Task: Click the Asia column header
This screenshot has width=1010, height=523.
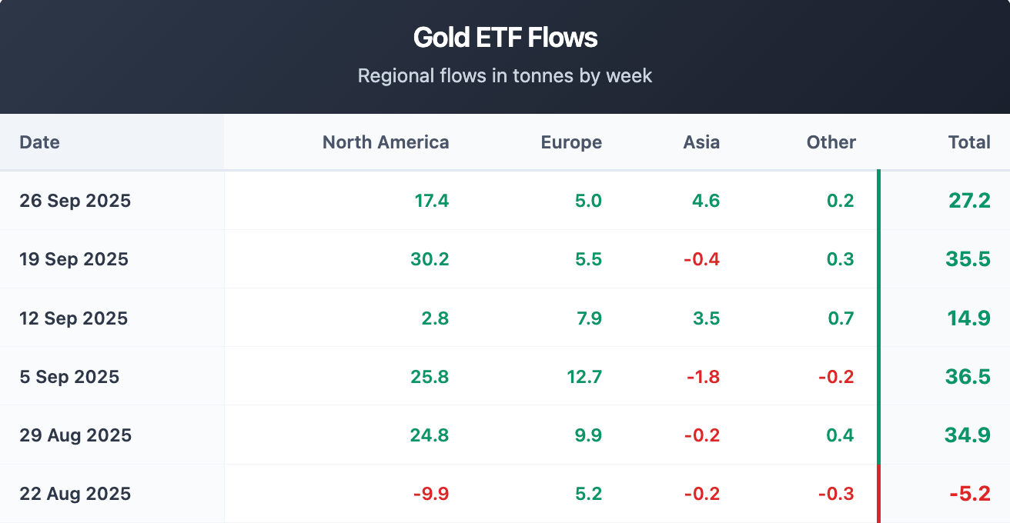Action: pyautogui.click(x=701, y=142)
